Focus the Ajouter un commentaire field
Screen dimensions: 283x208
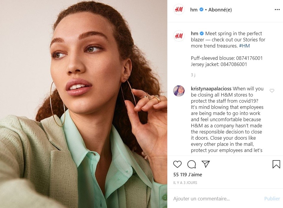216,199
